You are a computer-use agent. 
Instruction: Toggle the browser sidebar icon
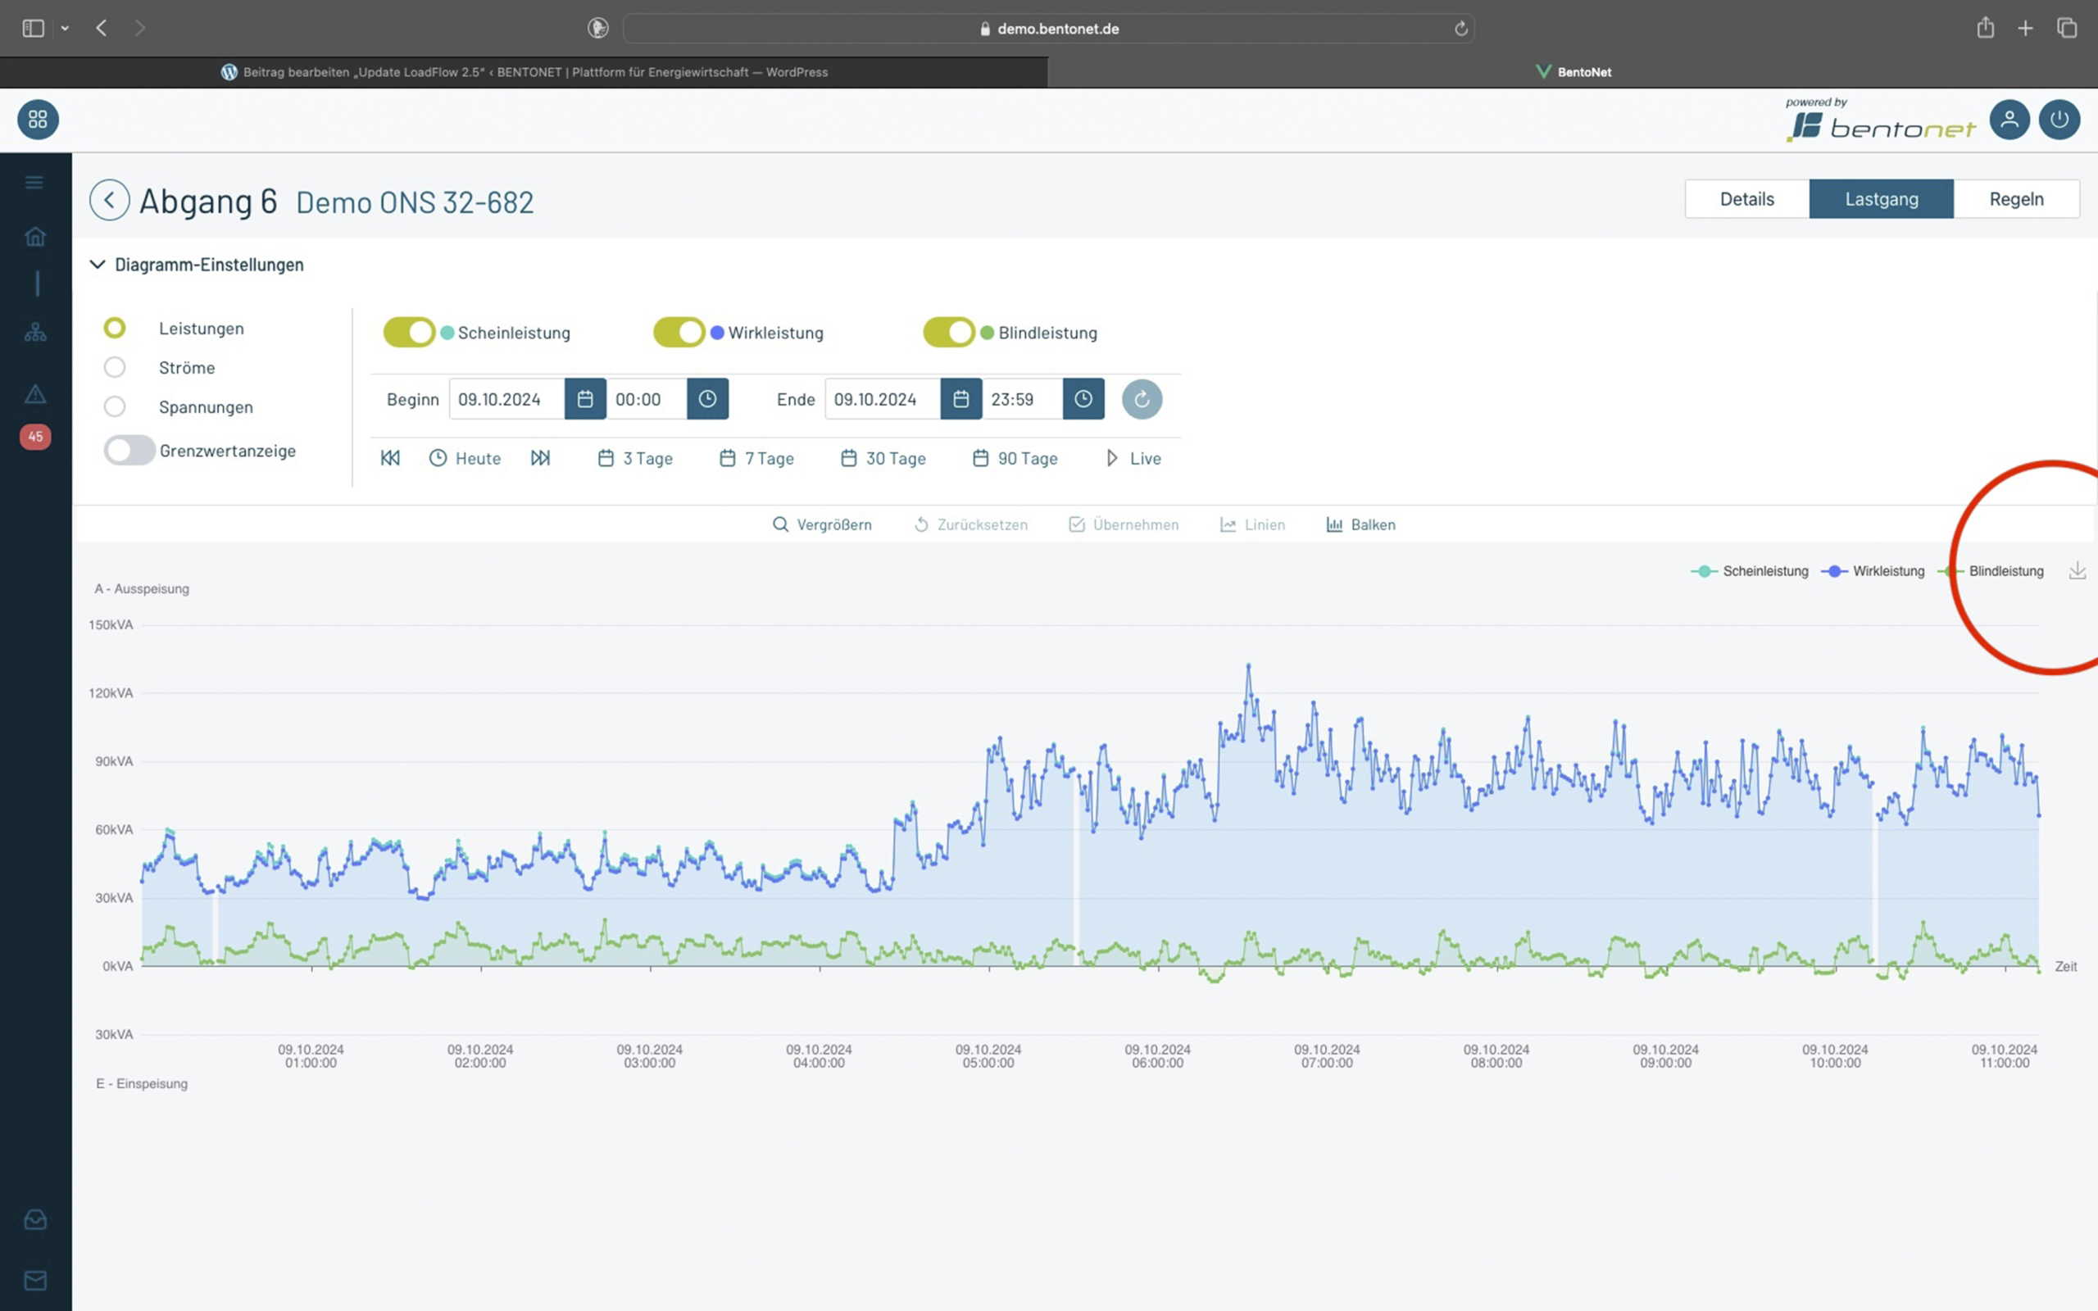click(x=33, y=29)
